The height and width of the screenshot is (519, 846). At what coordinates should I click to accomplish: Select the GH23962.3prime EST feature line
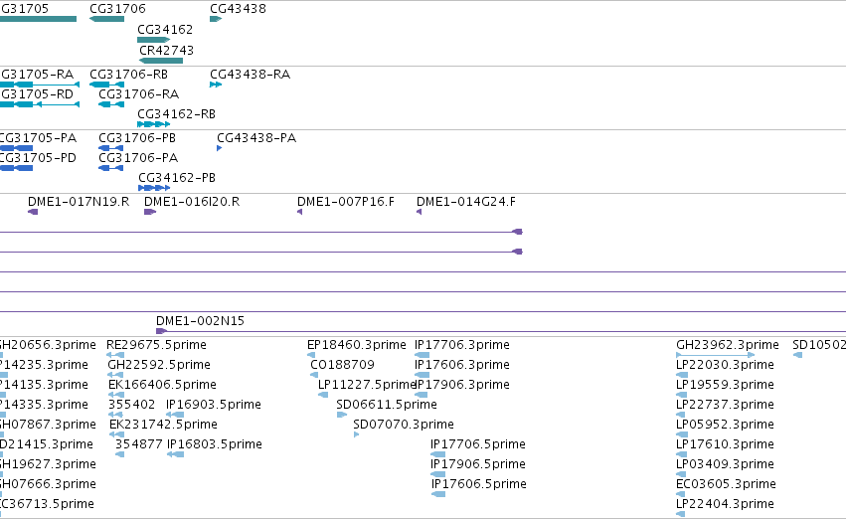pyautogui.click(x=716, y=355)
